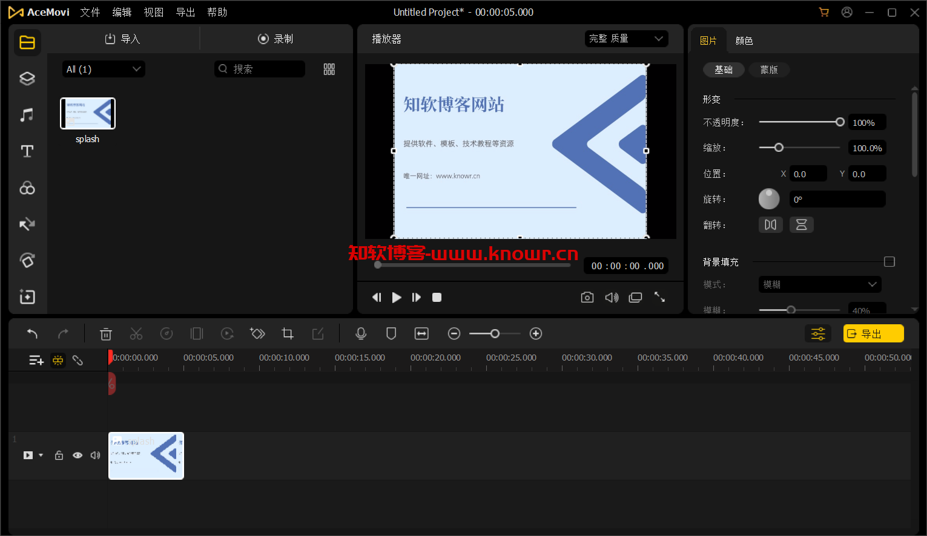Toggle fullscreen preview with expand arrows
Viewport: 927px width, 536px height.
(x=660, y=297)
